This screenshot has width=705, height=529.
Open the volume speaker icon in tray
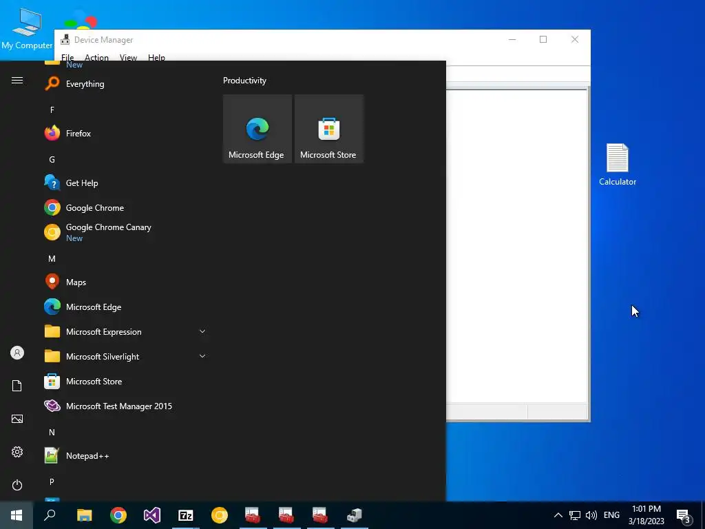tap(591, 515)
